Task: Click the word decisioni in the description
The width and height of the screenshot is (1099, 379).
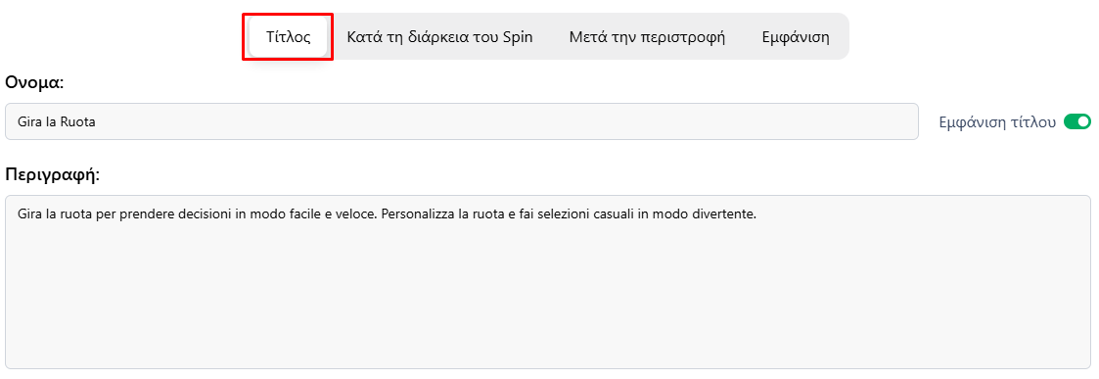Action: click(204, 214)
